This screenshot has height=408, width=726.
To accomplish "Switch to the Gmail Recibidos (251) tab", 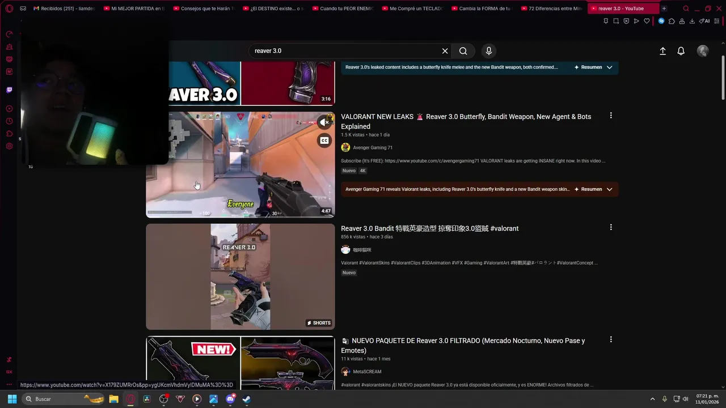I will pos(64,8).
